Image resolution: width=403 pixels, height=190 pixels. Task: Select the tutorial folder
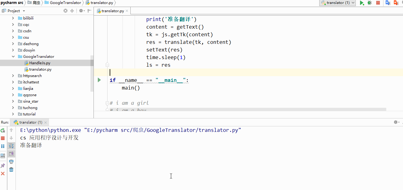(29, 114)
